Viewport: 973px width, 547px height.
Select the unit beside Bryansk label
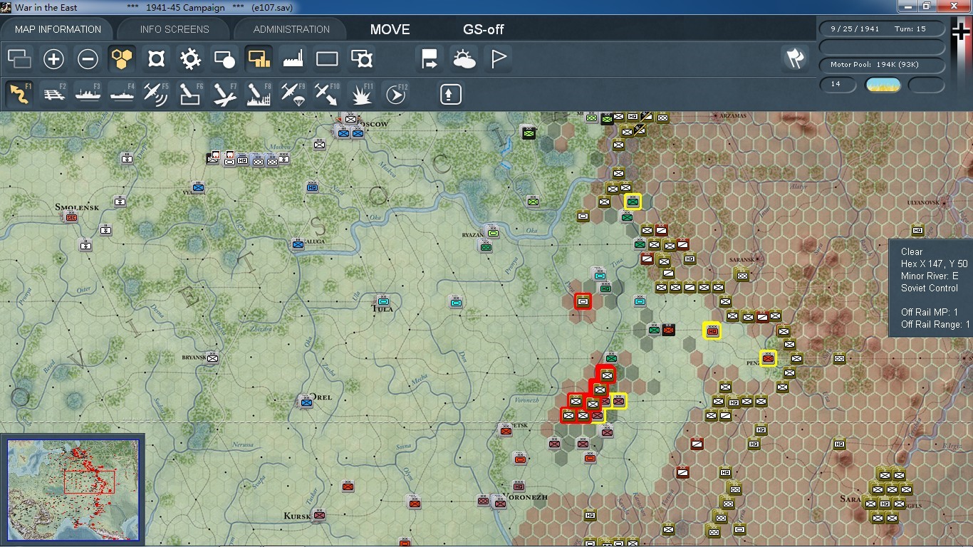tap(212, 358)
